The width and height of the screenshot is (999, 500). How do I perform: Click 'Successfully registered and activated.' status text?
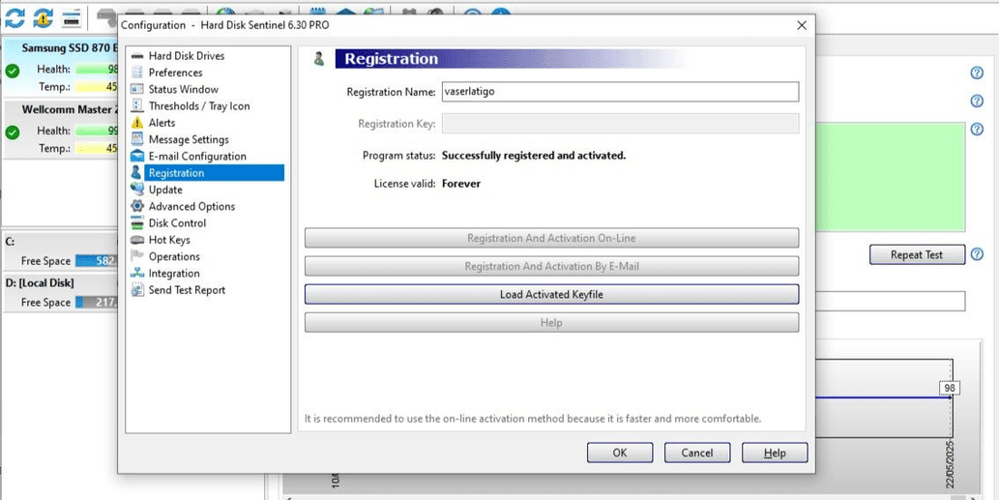click(534, 156)
